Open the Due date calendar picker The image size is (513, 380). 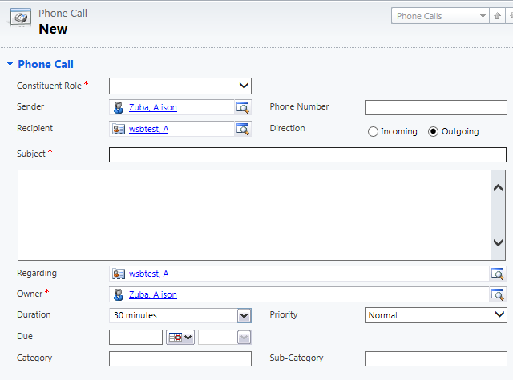(x=180, y=338)
